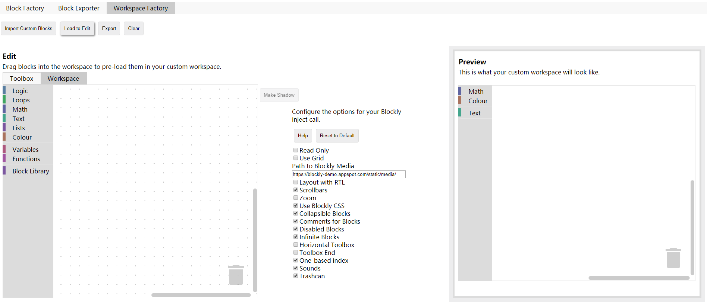The height and width of the screenshot is (304, 707).
Task: Click the Import Custom Blocks button
Action: click(x=28, y=29)
